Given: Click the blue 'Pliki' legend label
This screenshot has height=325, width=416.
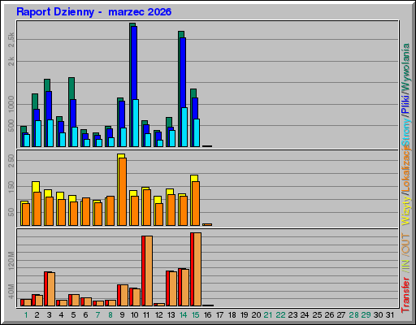Looking at the screenshot, I should (405, 104).
